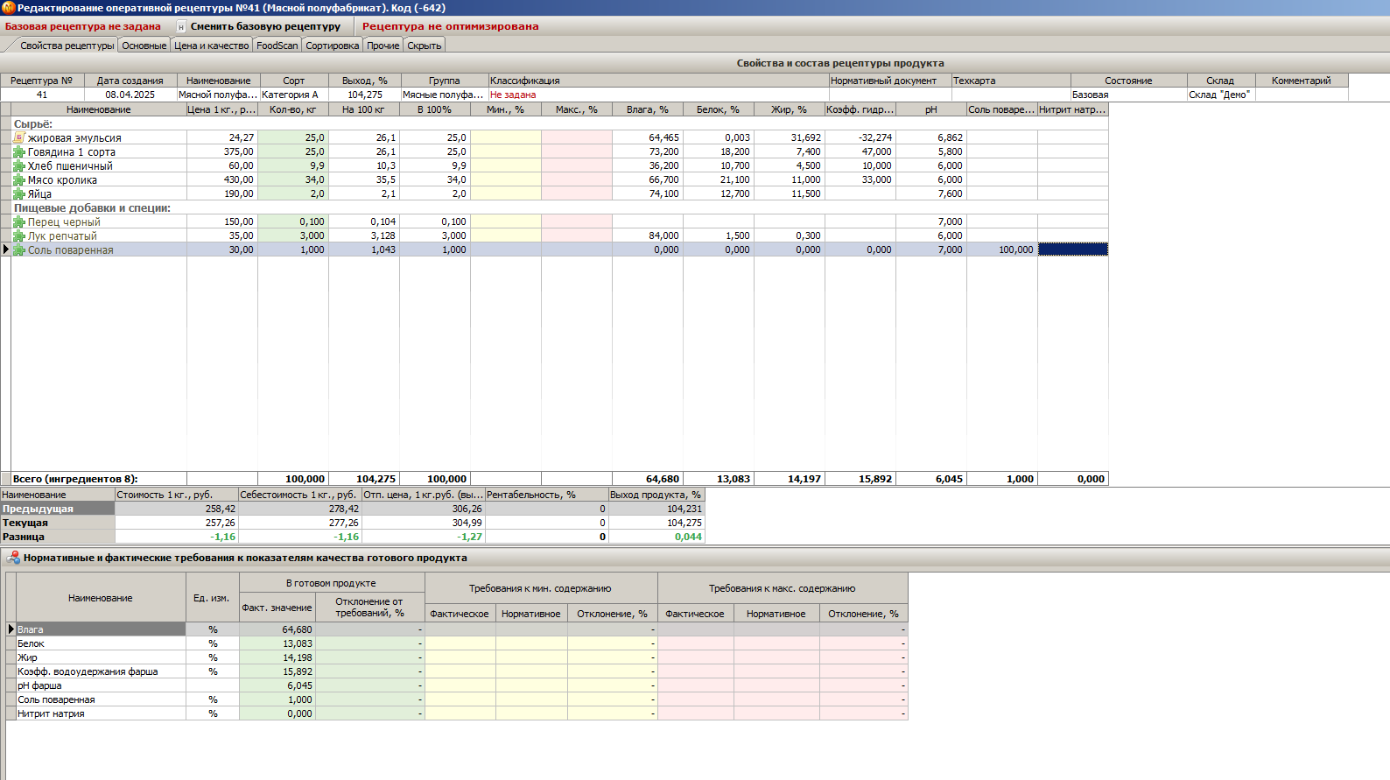Click the quality requirements panel header icon
Screen dimensions: 1390x780
click(x=13, y=558)
